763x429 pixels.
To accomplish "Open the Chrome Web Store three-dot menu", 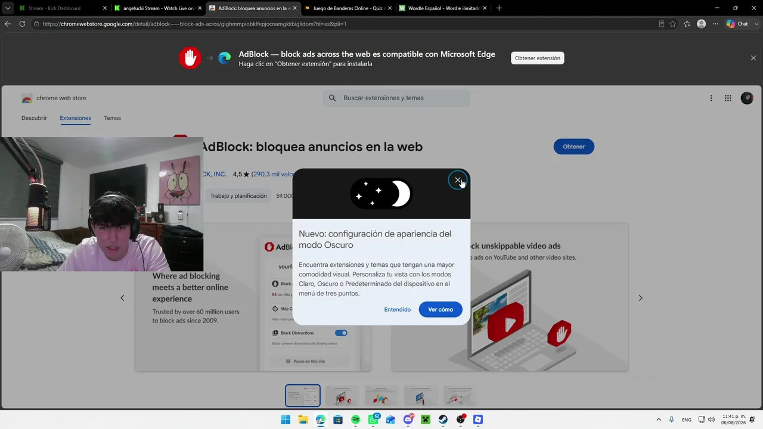I will [711, 98].
